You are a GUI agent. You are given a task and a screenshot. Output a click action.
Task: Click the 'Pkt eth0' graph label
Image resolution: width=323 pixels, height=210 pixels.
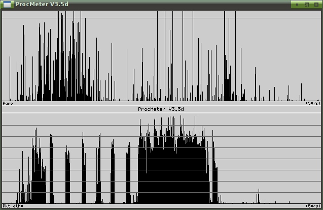click(x=13, y=206)
